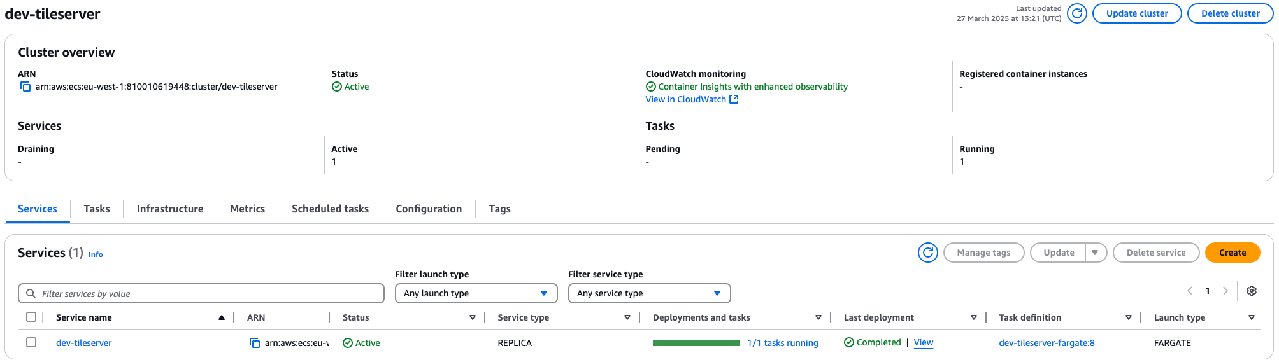The width and height of the screenshot is (1279, 362).
Task: Open dev-tileserver-fargate:8 task definition link
Action: pyautogui.click(x=1047, y=343)
